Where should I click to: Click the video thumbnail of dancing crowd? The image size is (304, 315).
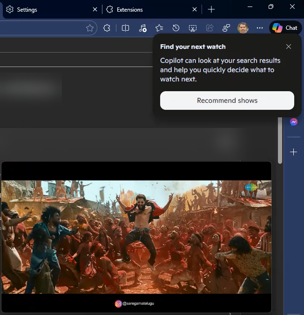pos(136,236)
